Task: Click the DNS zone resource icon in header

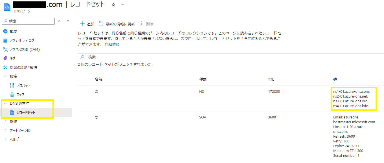Action: click(7, 7)
